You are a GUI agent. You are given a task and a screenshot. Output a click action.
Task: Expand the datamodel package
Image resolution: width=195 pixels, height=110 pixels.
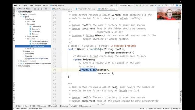26,36
